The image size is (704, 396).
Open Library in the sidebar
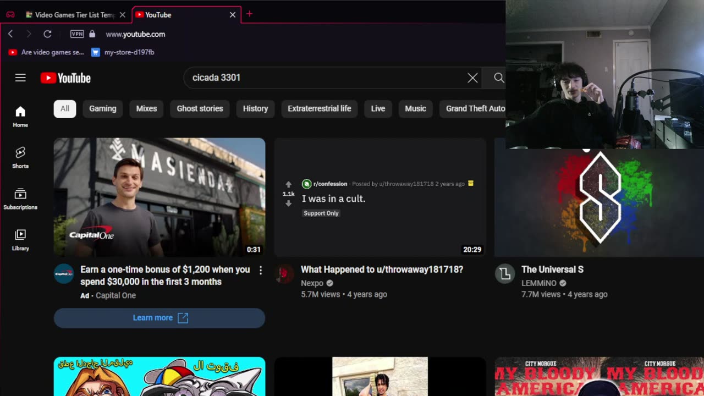coord(20,240)
